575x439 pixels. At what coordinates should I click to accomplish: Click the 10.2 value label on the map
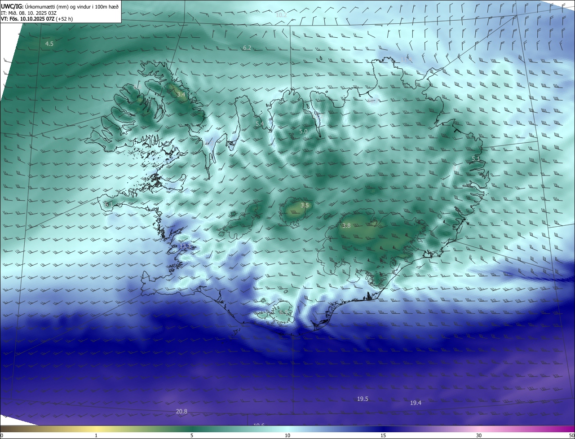tap(281, 15)
